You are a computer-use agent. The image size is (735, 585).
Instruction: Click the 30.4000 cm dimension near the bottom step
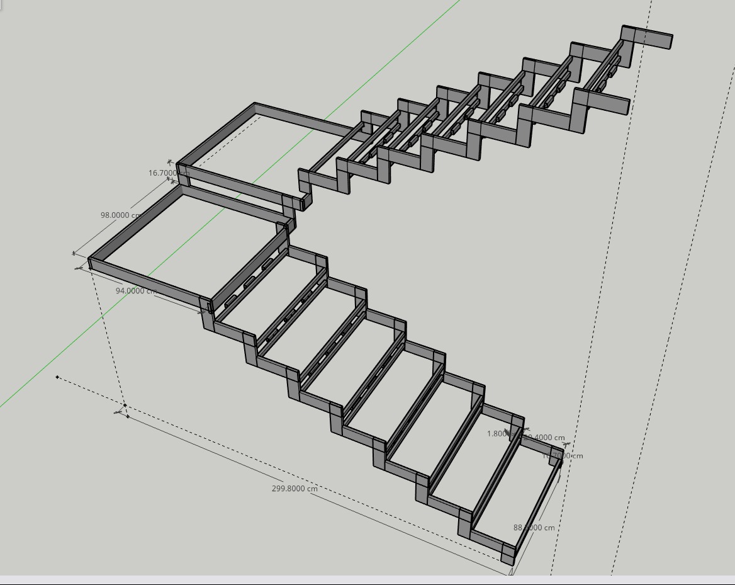point(546,438)
